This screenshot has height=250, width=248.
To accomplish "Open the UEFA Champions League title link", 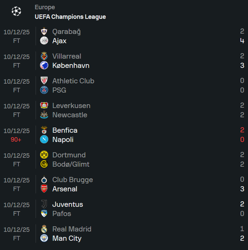I will coord(70,17).
